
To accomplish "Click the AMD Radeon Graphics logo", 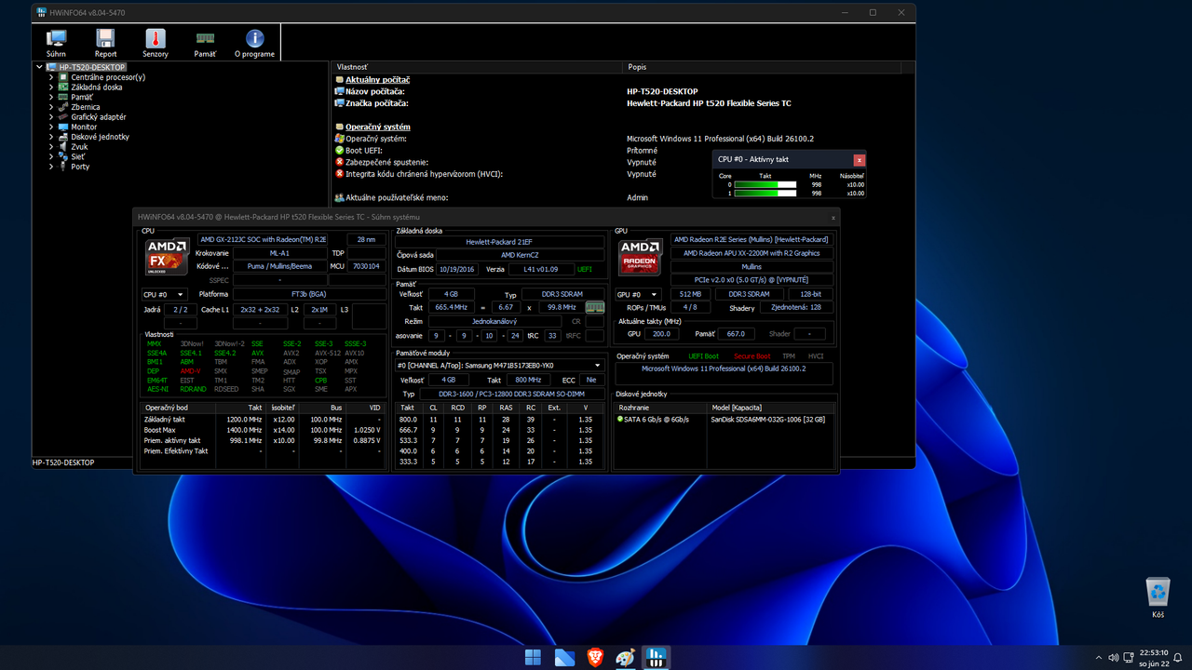I will [x=641, y=257].
